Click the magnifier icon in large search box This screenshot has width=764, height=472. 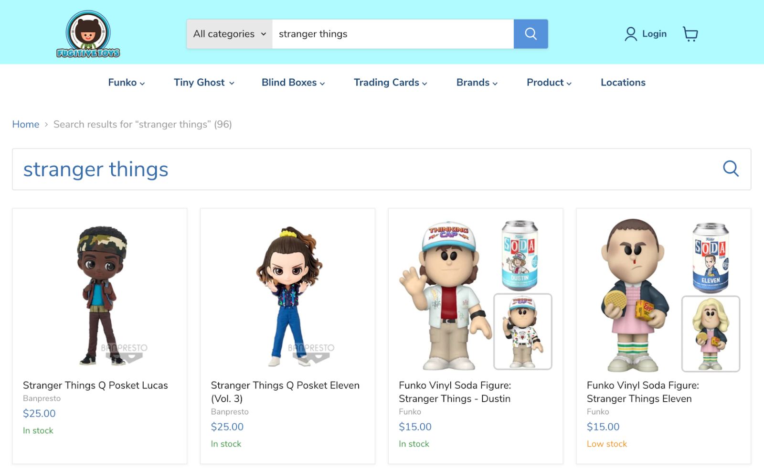click(x=731, y=169)
